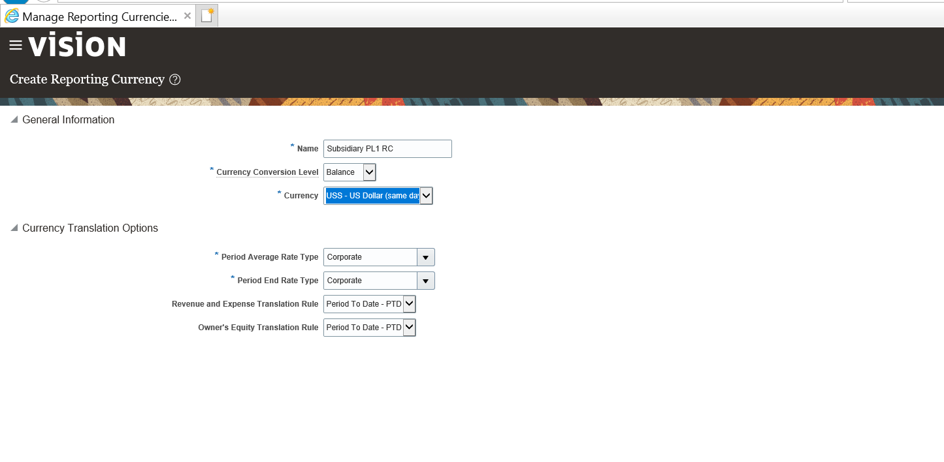Open the Currency Conversion Level dropdown
Image resolution: width=944 pixels, height=462 pixels.
coord(369,172)
